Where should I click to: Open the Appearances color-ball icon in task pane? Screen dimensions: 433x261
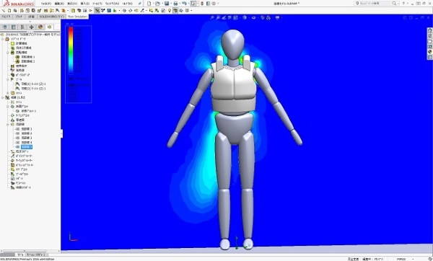429,52
